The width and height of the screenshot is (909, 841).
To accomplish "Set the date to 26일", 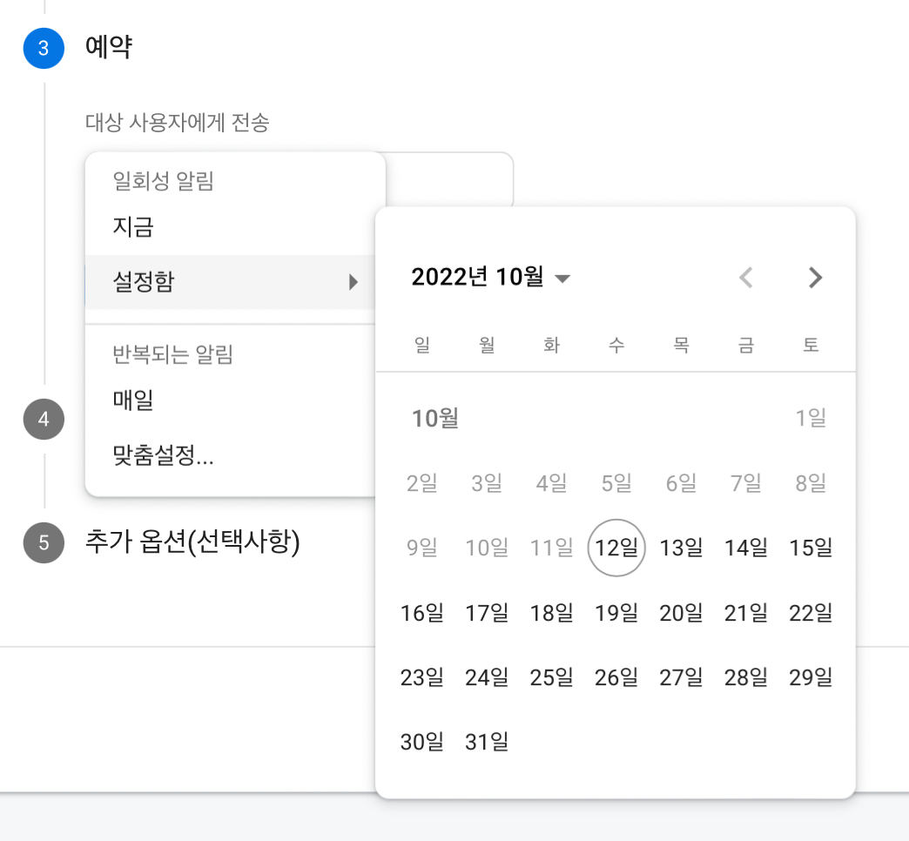I will pos(616,677).
